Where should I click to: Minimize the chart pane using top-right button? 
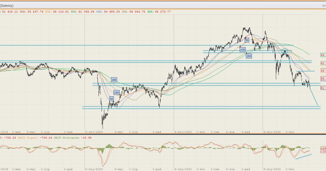(324, 5)
